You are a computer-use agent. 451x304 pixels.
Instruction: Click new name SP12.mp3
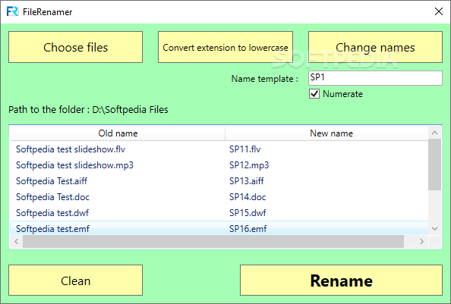249,165
